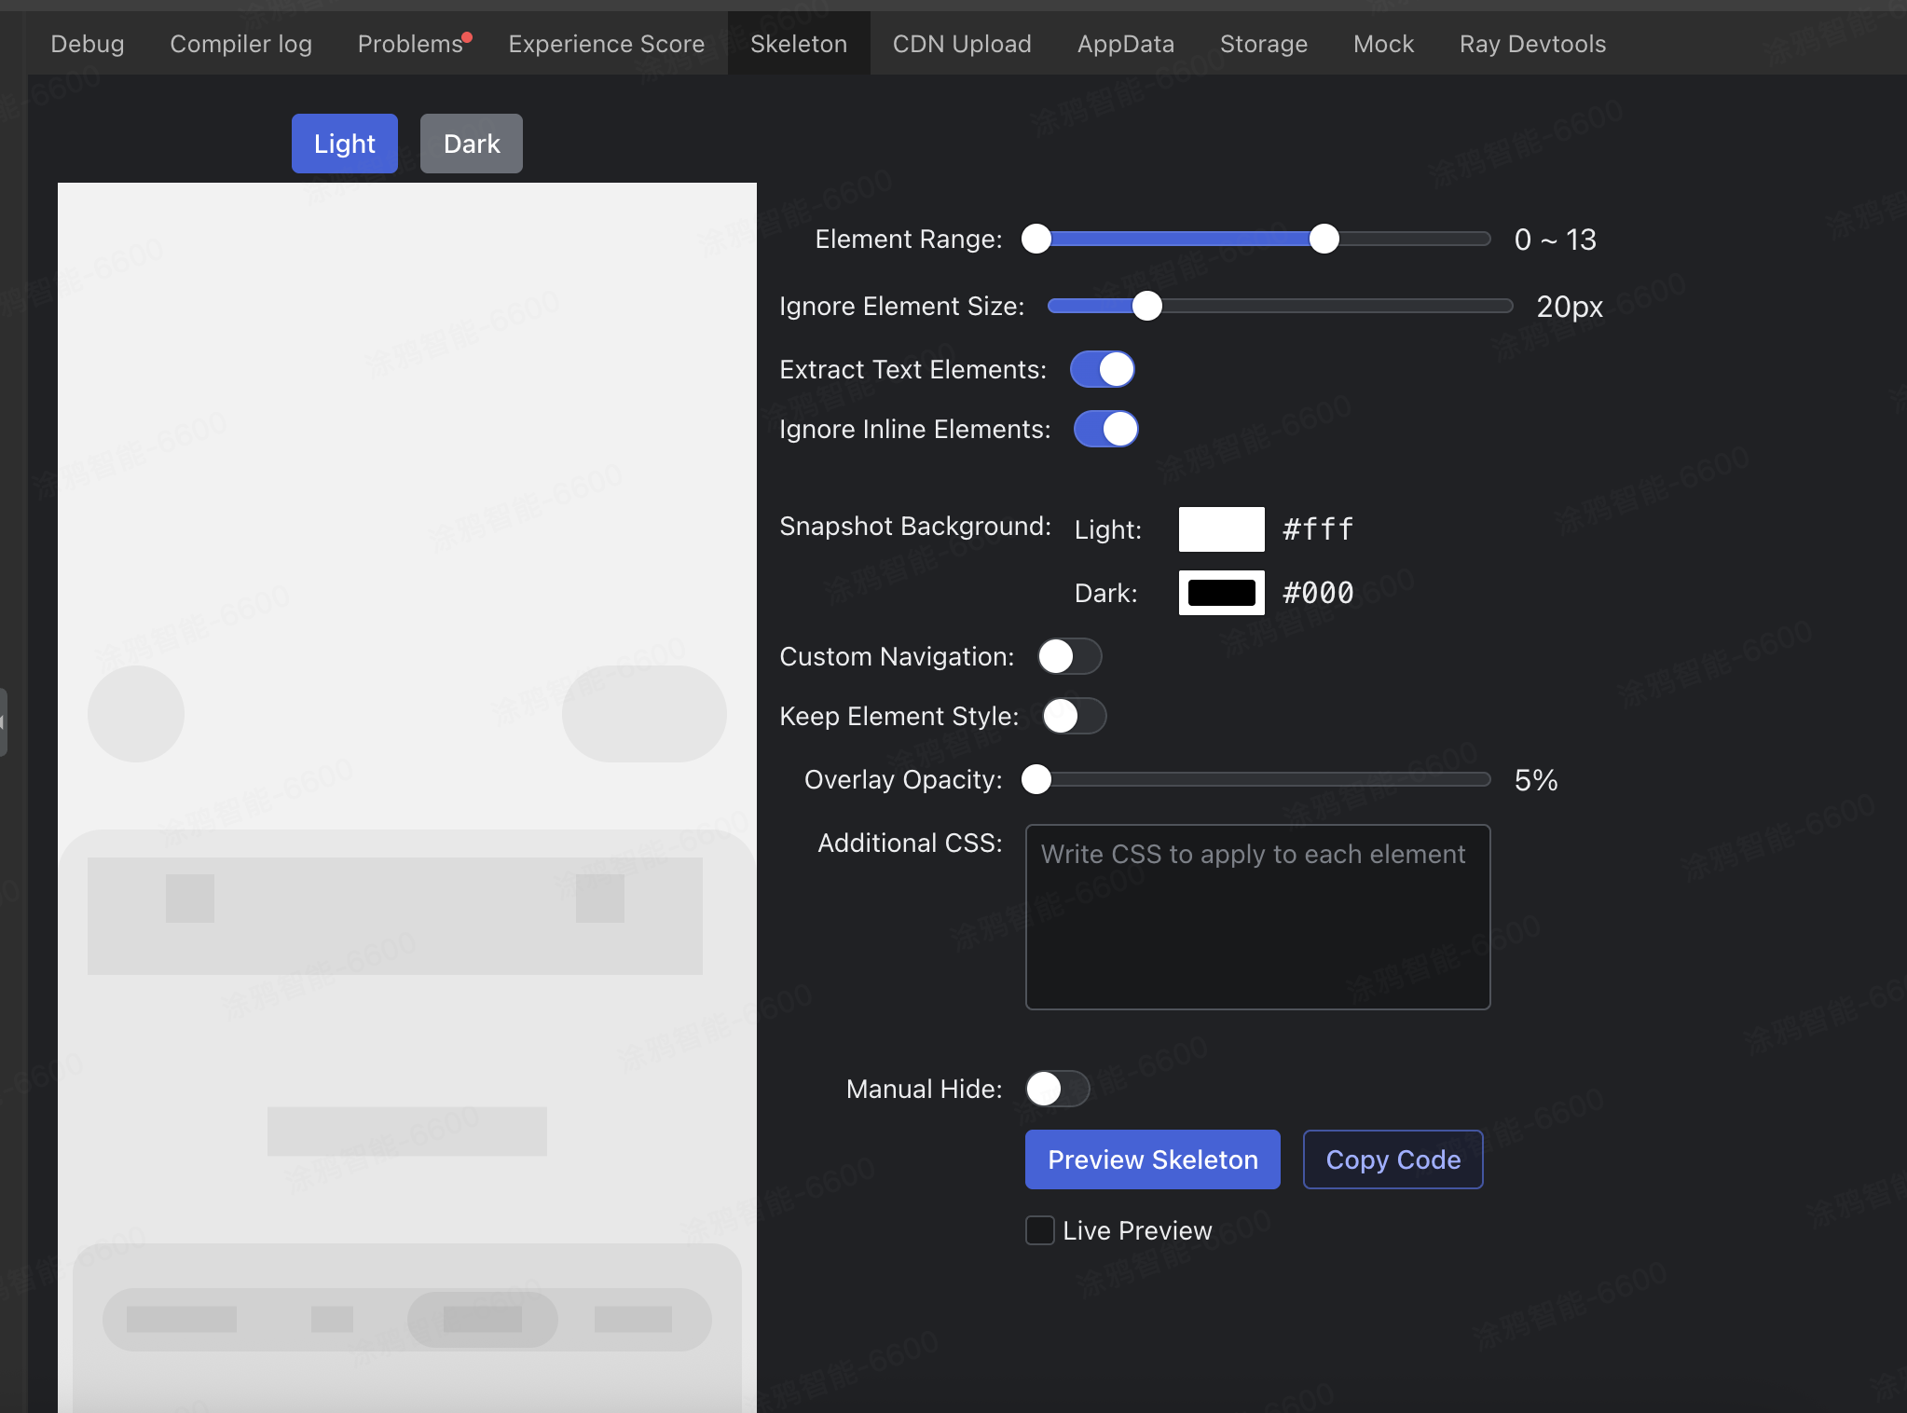Open the CDN Upload tab
This screenshot has width=1907, height=1413.
coord(962,44)
